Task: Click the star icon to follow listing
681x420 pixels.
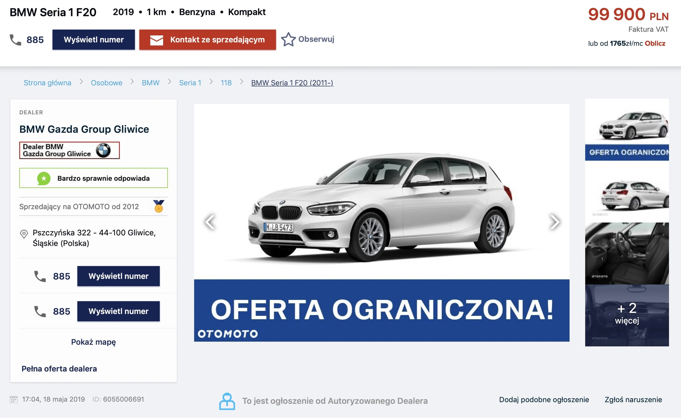Action: coord(288,39)
